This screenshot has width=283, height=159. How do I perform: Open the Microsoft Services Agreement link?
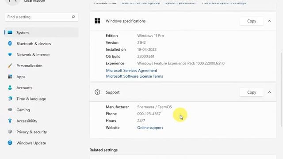click(x=132, y=71)
